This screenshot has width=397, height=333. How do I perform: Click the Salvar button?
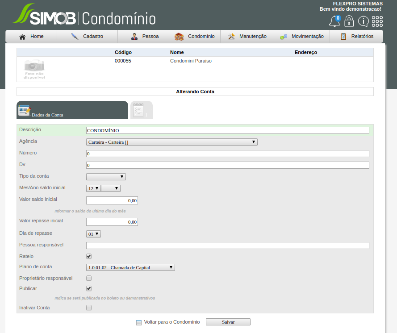[x=228, y=322]
